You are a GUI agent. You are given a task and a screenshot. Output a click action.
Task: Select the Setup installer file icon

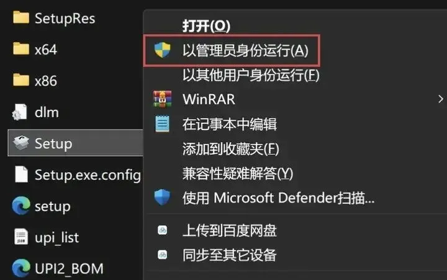pyautogui.click(x=21, y=143)
